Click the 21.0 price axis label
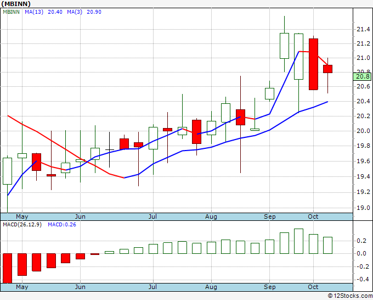Screen dimensions: 373x300 pos(363,58)
